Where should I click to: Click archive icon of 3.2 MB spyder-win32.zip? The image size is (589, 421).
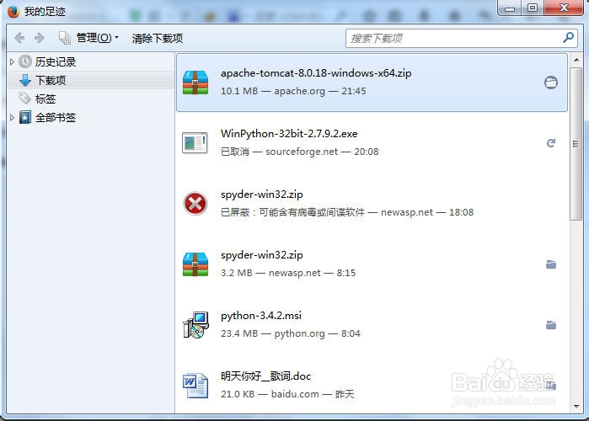pos(195,264)
